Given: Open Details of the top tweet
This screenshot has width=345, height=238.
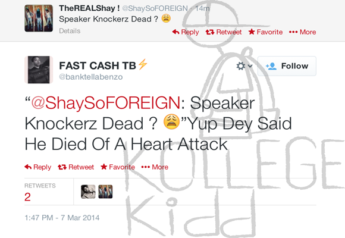Looking at the screenshot, I should (x=70, y=31).
